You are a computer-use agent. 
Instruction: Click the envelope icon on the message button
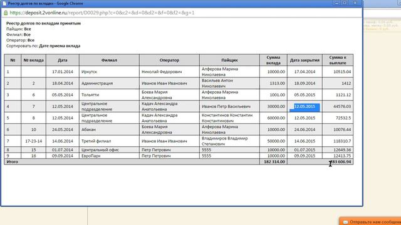pos(345,222)
